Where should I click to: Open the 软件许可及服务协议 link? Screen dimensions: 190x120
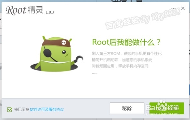[x=47, y=109]
